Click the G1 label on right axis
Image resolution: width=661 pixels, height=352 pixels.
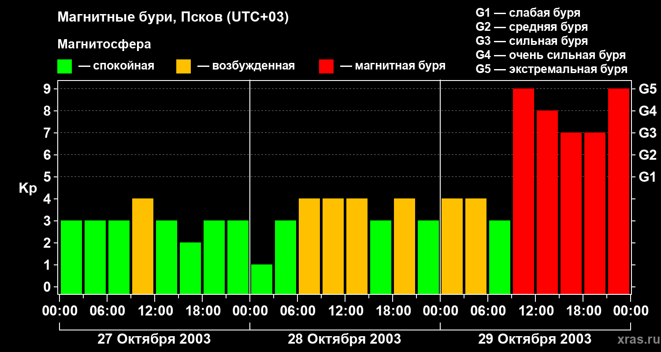pyautogui.click(x=647, y=177)
